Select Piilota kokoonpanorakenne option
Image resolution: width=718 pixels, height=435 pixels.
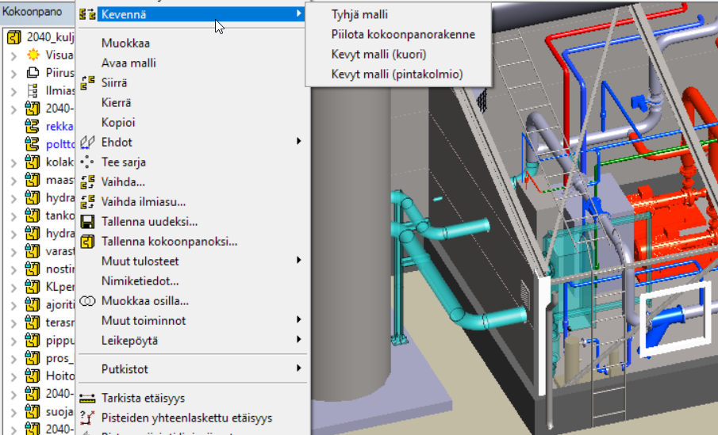click(403, 34)
